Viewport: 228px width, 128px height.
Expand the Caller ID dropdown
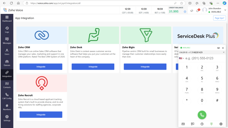point(223,52)
